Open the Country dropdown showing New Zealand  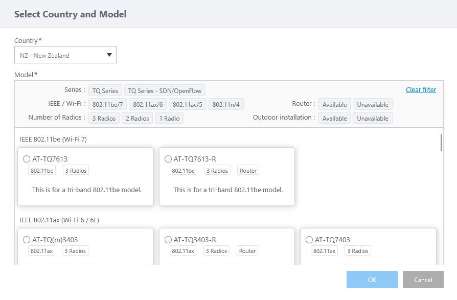point(65,55)
